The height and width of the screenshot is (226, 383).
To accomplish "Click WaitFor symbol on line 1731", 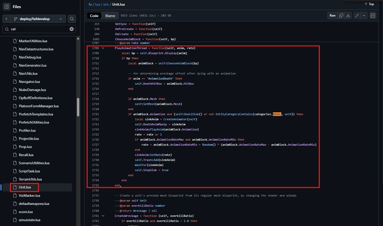I will click(x=141, y=165).
